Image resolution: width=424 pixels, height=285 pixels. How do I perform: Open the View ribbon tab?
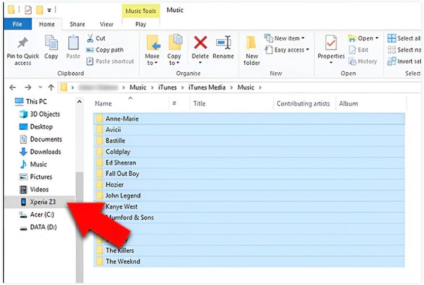click(x=107, y=24)
